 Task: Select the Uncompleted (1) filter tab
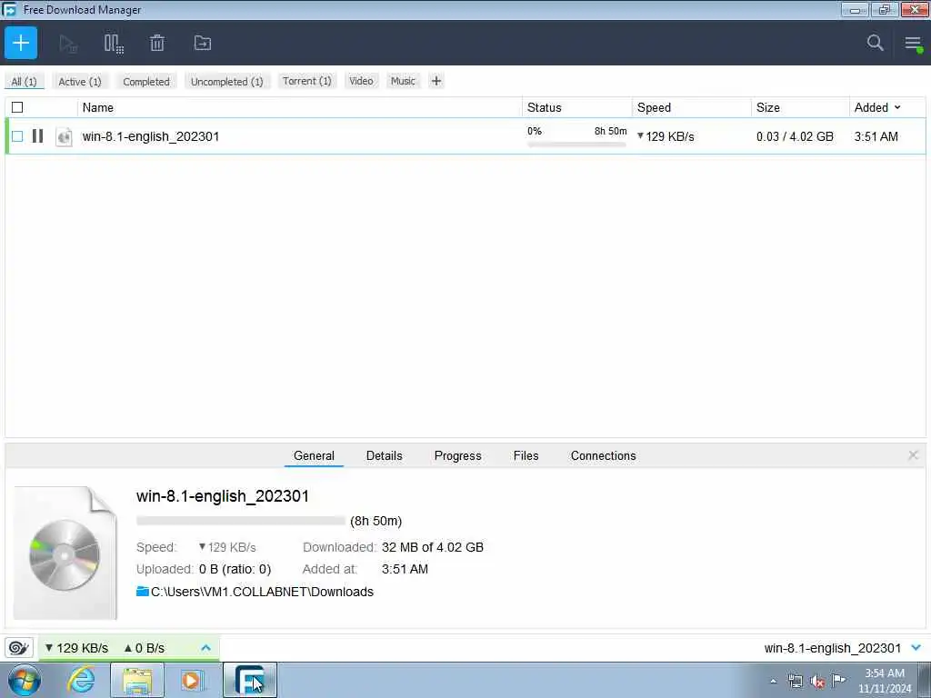click(x=226, y=81)
